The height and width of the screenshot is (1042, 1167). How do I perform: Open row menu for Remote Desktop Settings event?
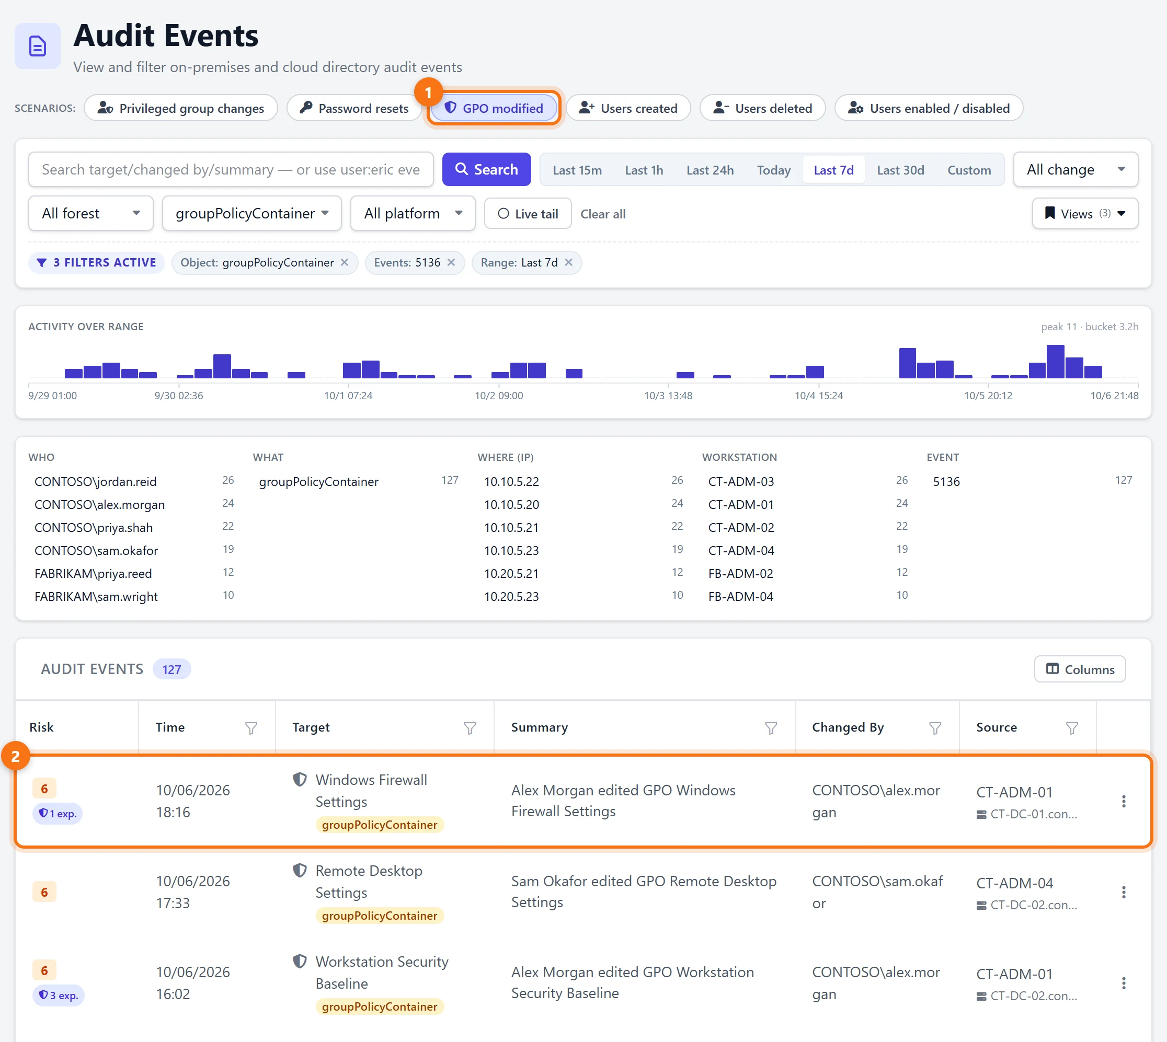1124,892
